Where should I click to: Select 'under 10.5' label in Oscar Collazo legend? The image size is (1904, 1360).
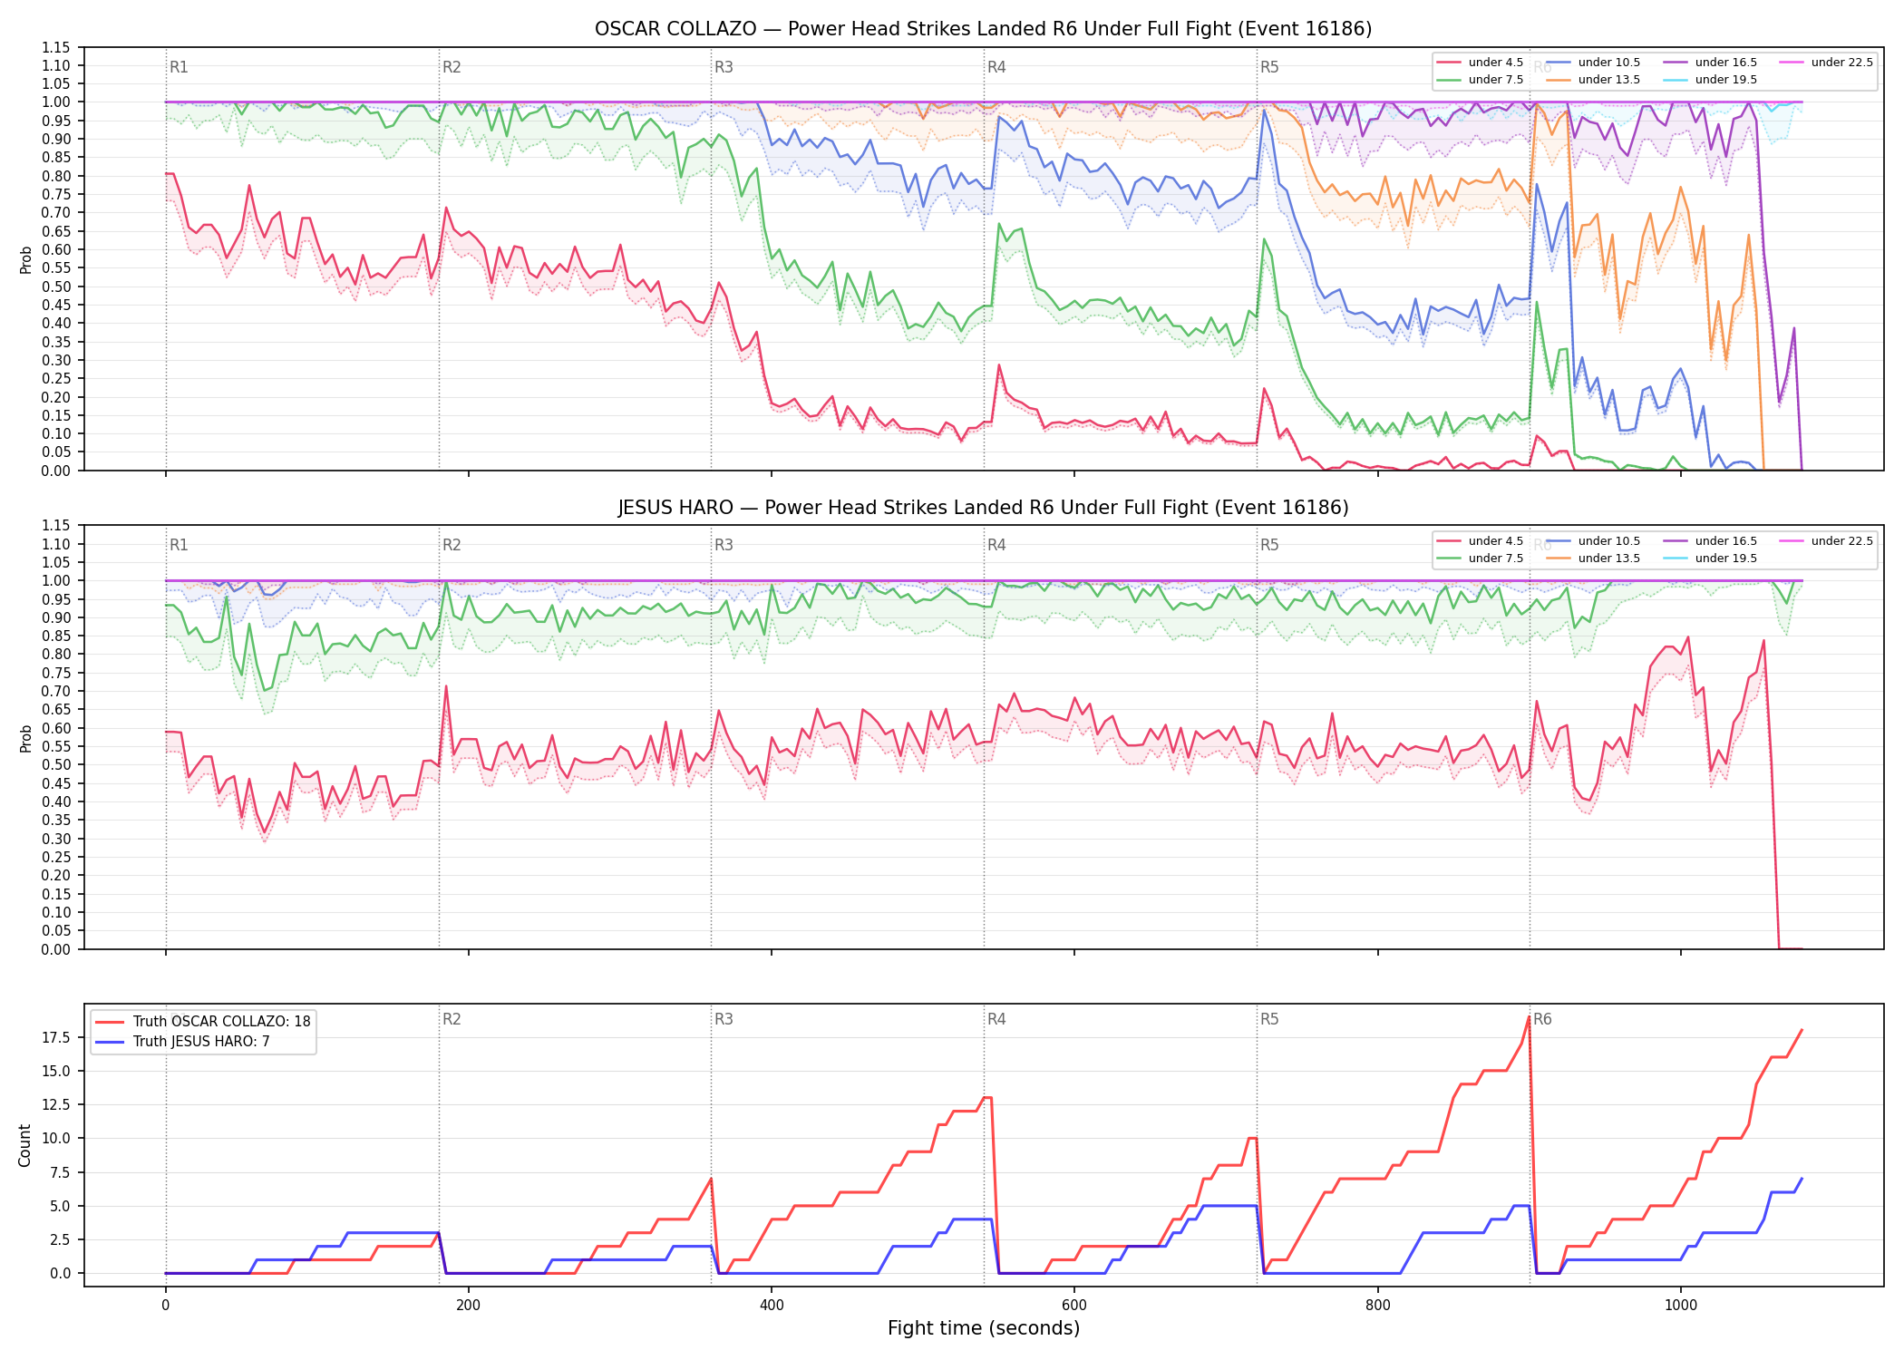[x=1609, y=63]
